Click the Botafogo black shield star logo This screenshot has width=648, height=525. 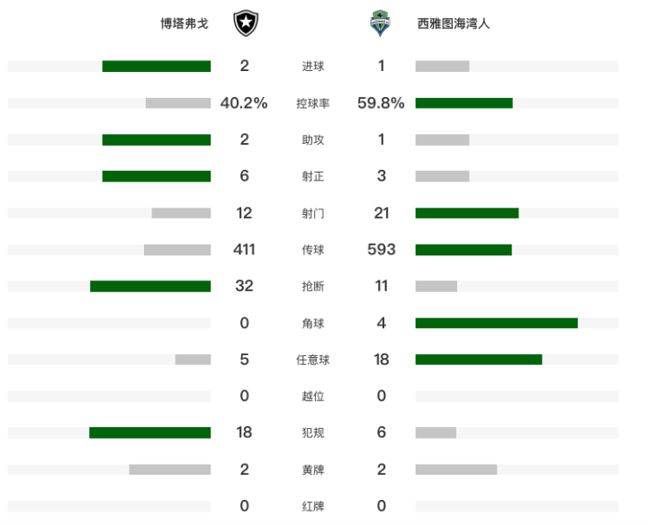pos(246,23)
